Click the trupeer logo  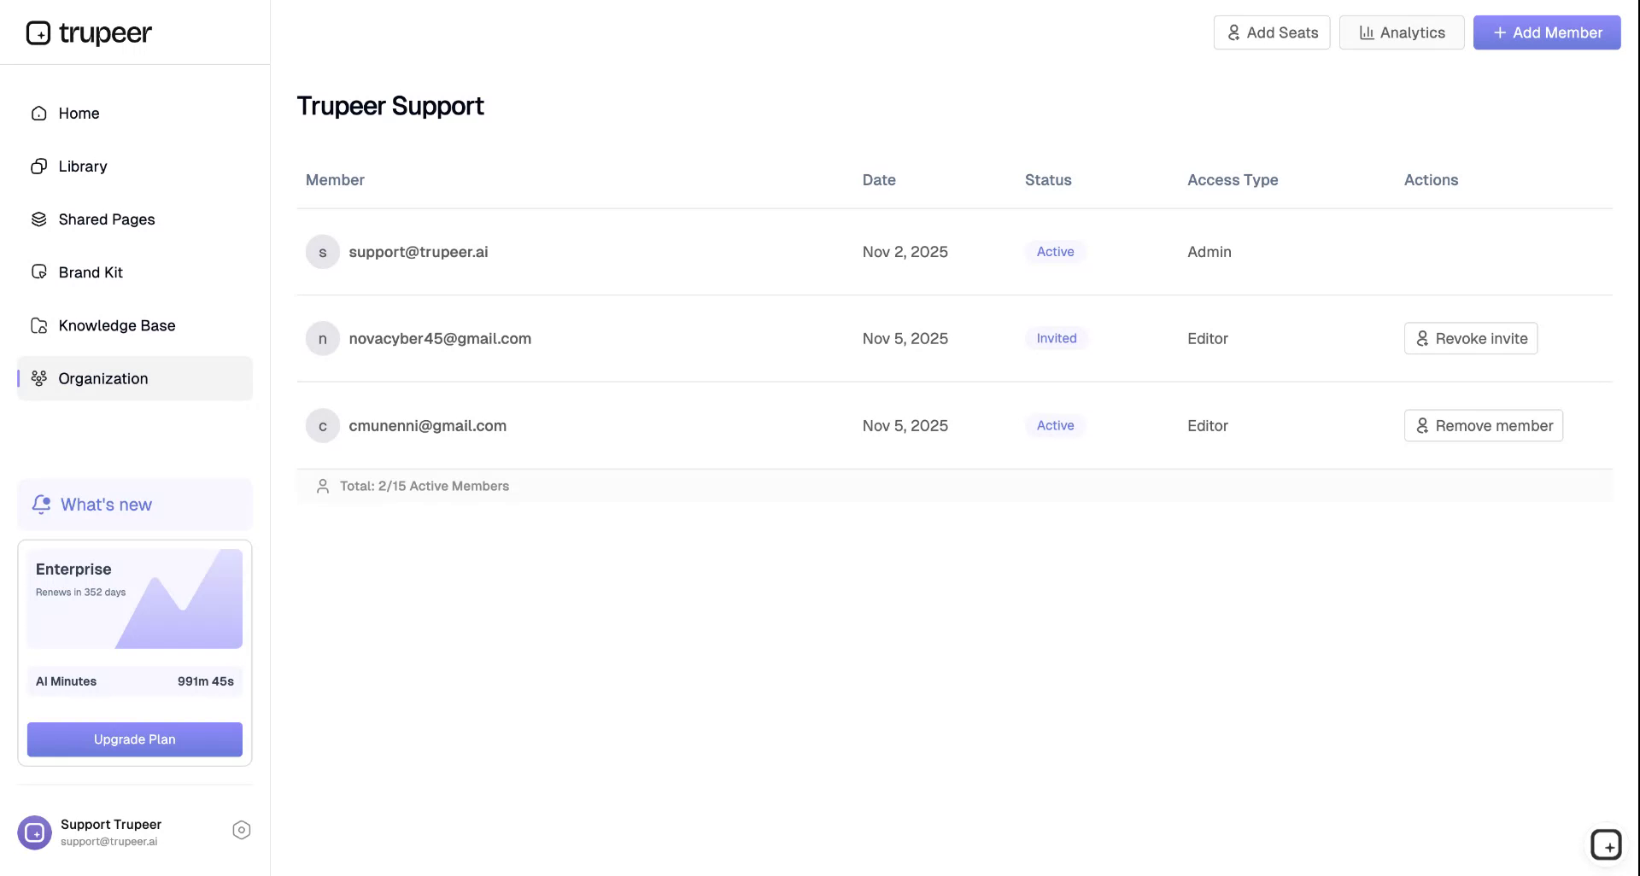(89, 32)
